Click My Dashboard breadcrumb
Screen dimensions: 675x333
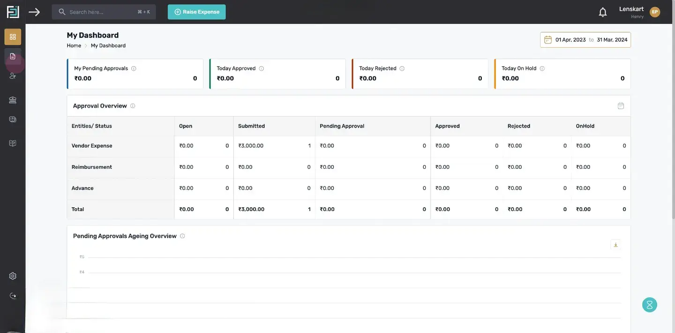pyautogui.click(x=108, y=45)
